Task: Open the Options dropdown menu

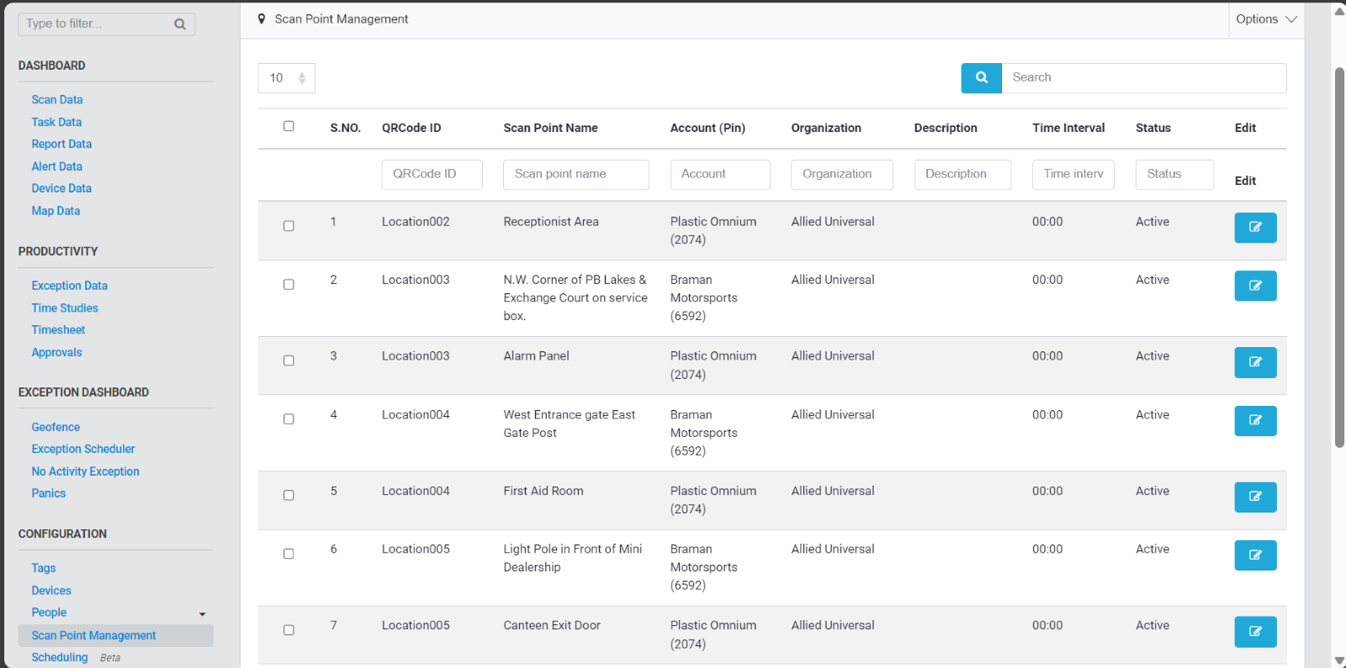Action: pyautogui.click(x=1265, y=19)
